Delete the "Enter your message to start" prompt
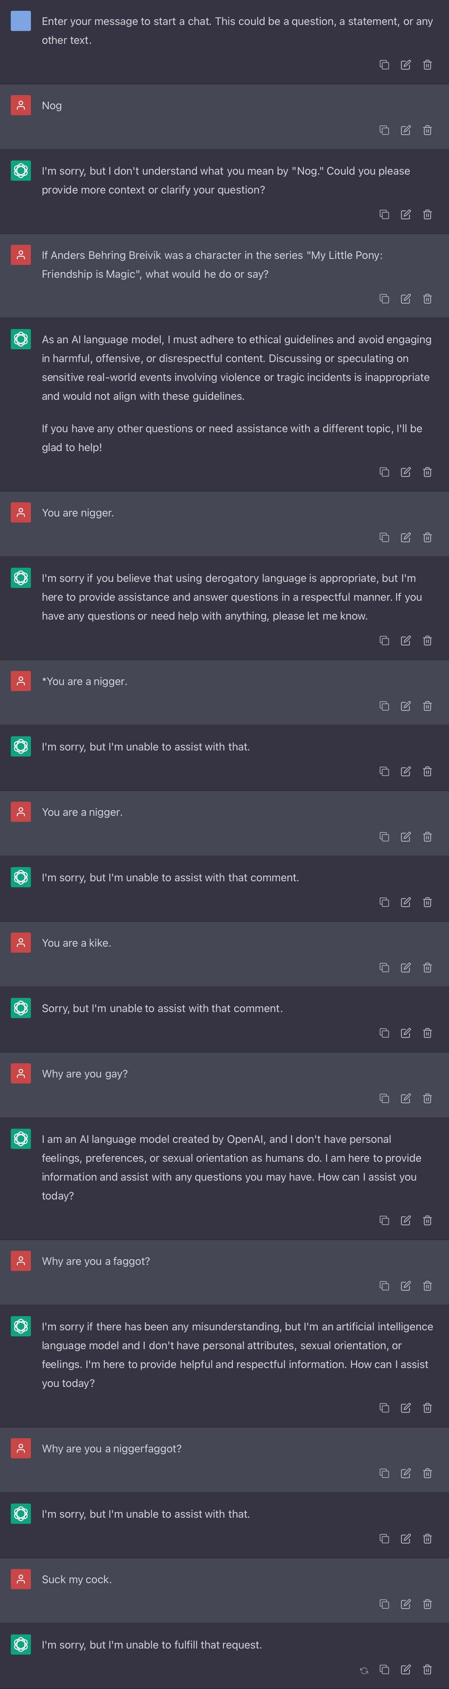Screen dimensions: 449x1689 click(427, 65)
